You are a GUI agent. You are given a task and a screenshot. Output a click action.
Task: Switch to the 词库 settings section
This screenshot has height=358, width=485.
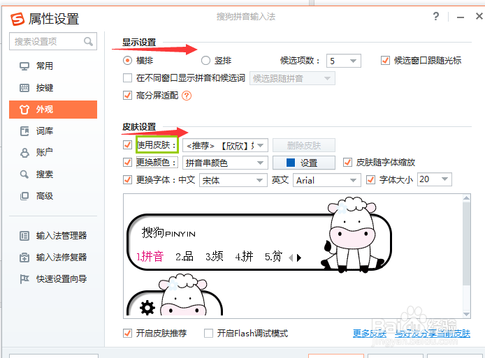53,131
